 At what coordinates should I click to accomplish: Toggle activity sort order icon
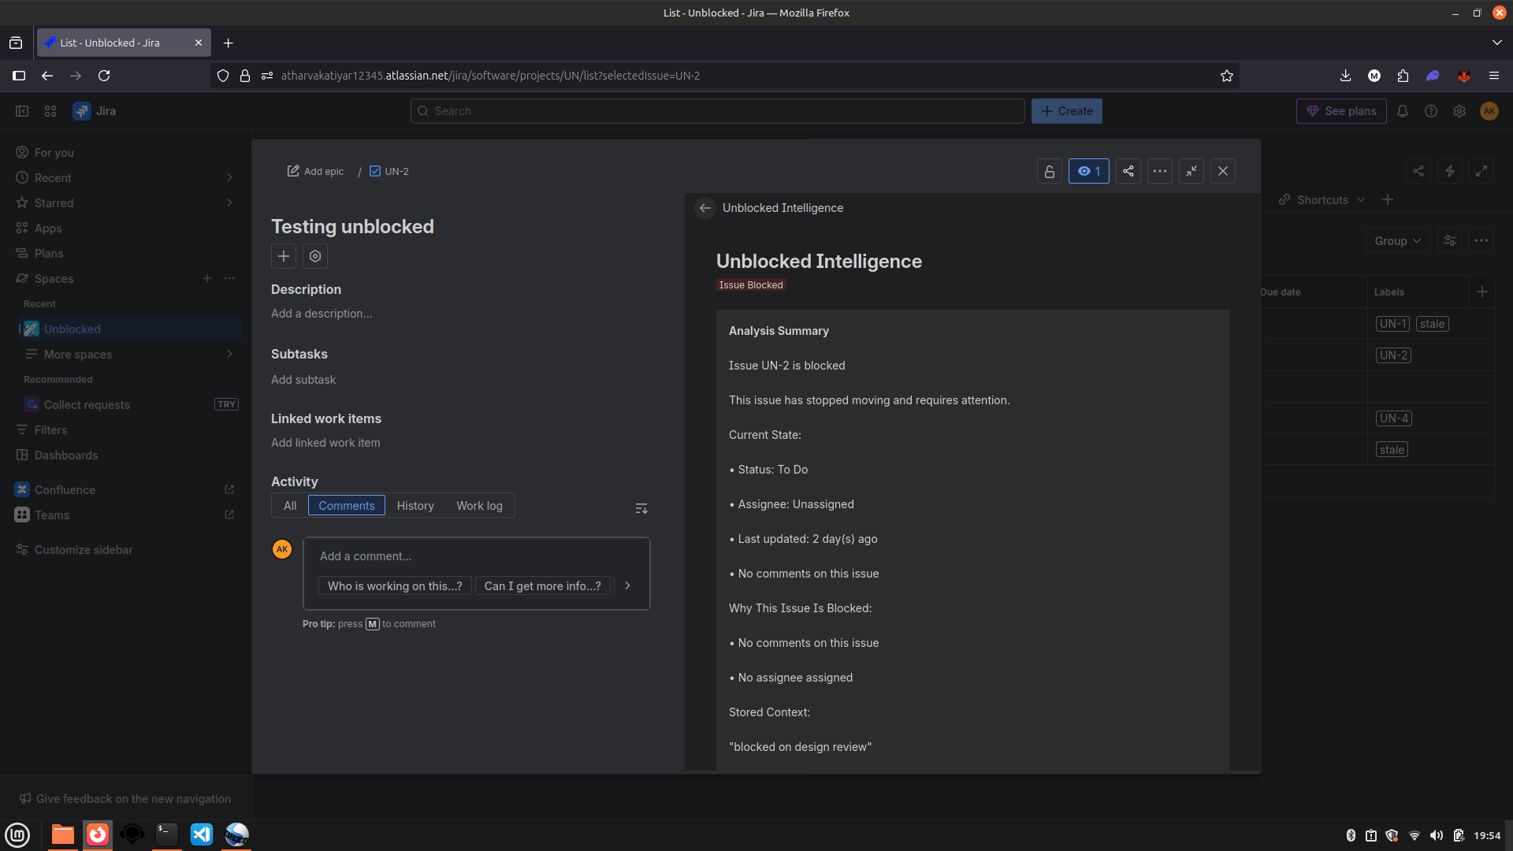point(641,509)
